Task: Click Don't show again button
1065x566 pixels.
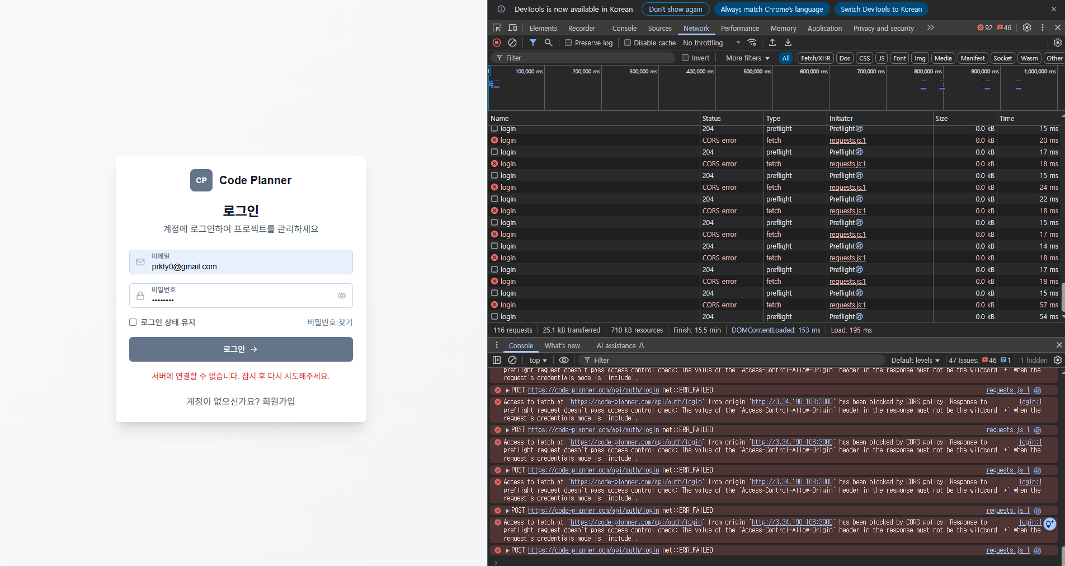Action: point(676,9)
